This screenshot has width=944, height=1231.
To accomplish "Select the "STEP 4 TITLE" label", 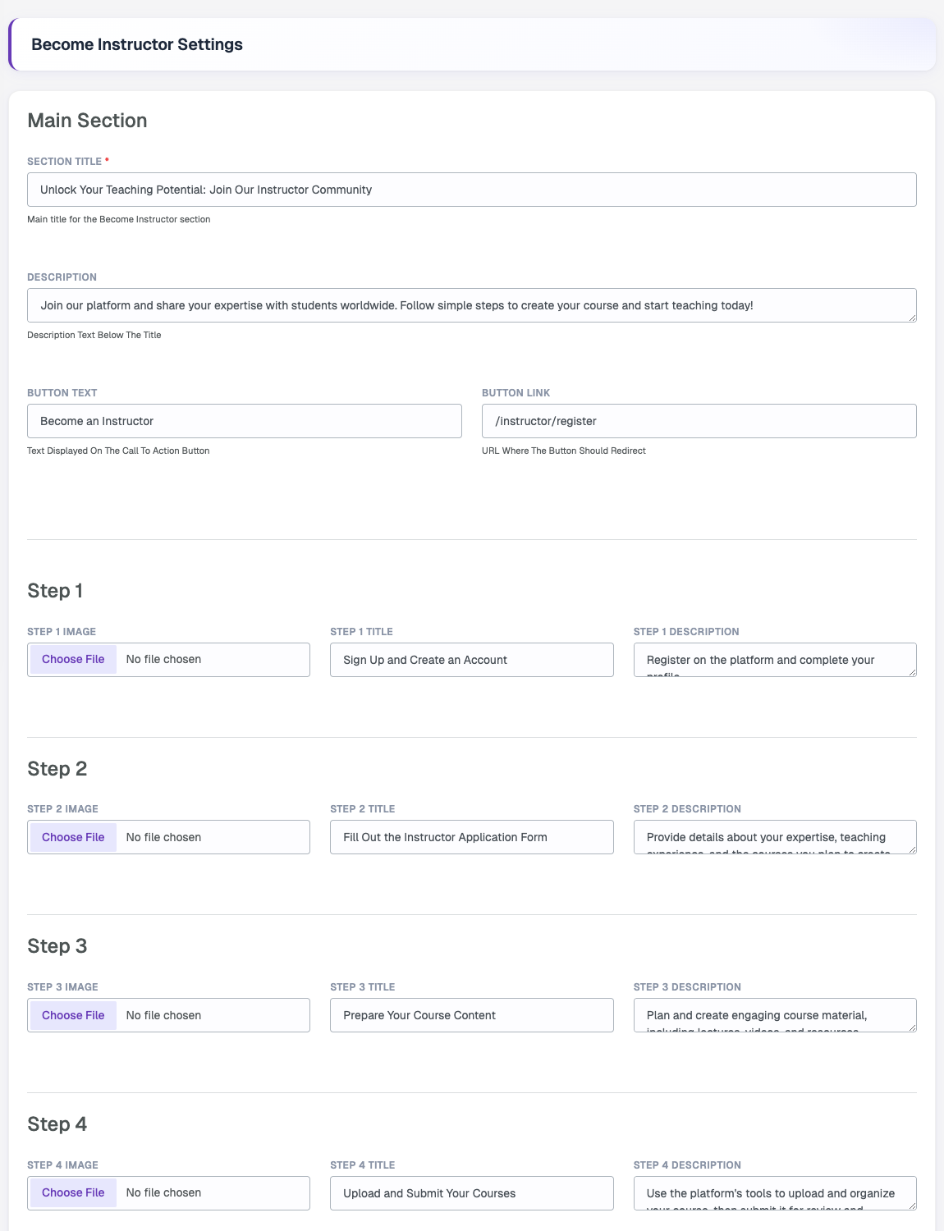I will click(x=363, y=1165).
